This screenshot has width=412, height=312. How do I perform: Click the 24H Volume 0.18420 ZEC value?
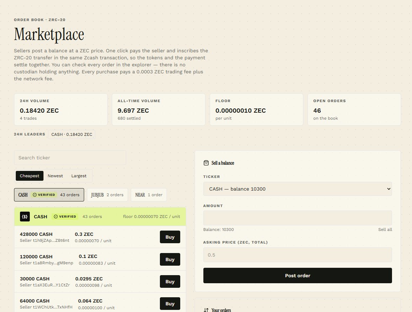tap(39, 111)
